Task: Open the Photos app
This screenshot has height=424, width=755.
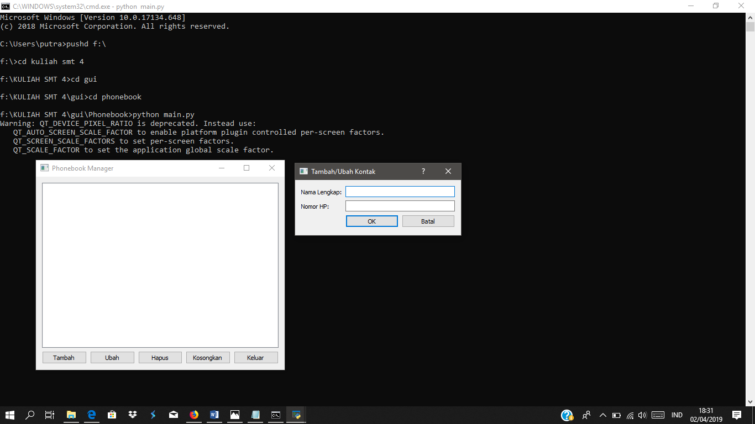Action: pos(234,415)
